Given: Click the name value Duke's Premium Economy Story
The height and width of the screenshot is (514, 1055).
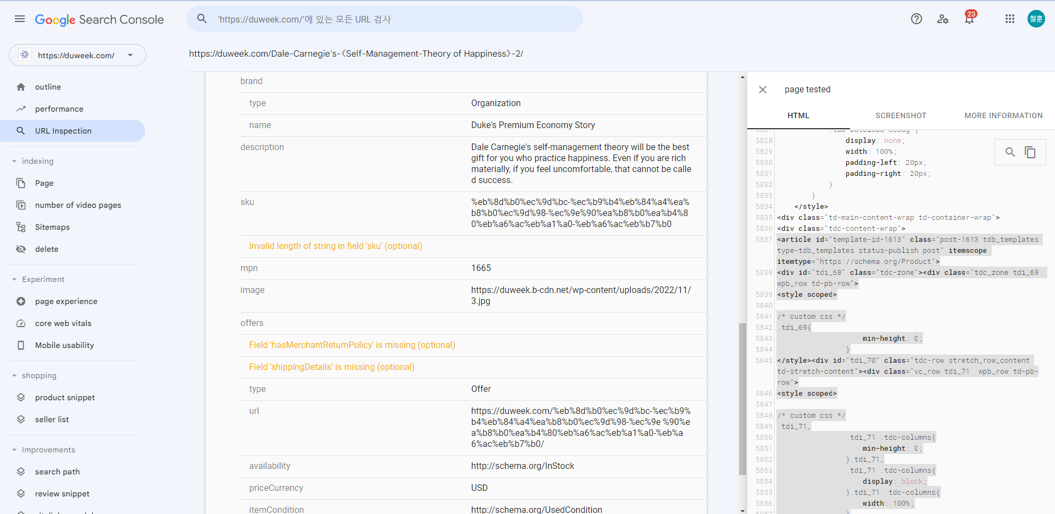Looking at the screenshot, I should pyautogui.click(x=533, y=125).
